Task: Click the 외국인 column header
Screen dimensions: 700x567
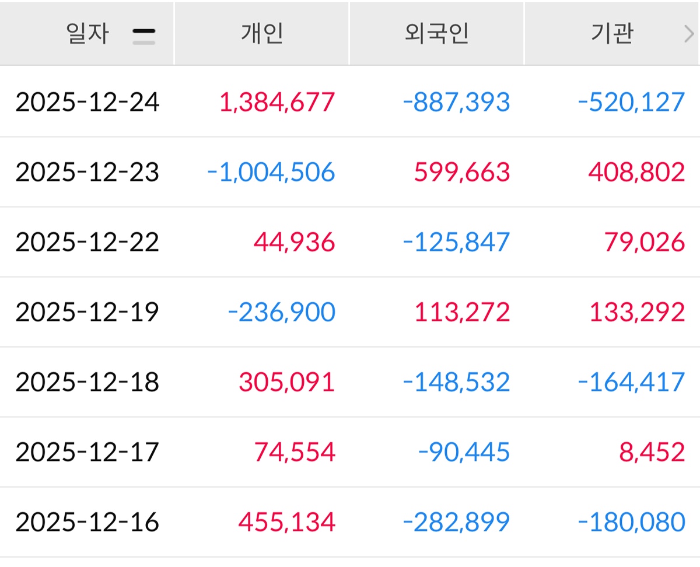Action: (436, 34)
